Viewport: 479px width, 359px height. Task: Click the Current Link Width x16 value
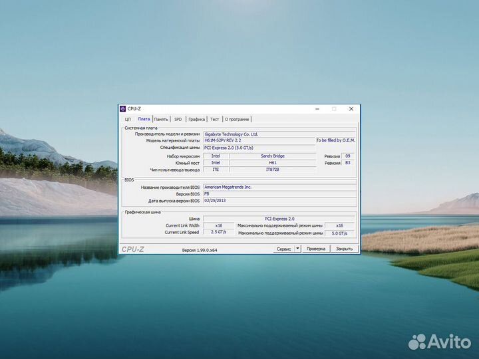coord(219,225)
